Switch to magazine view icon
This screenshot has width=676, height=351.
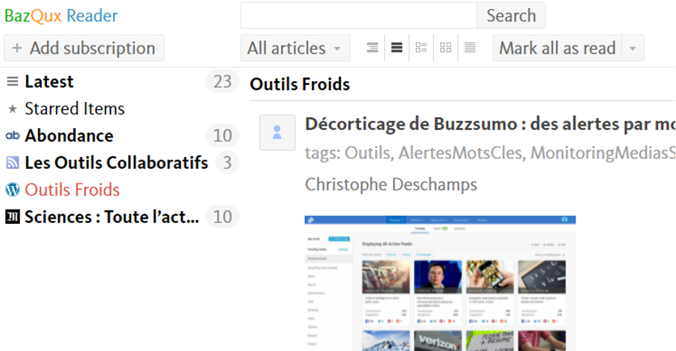click(x=421, y=48)
